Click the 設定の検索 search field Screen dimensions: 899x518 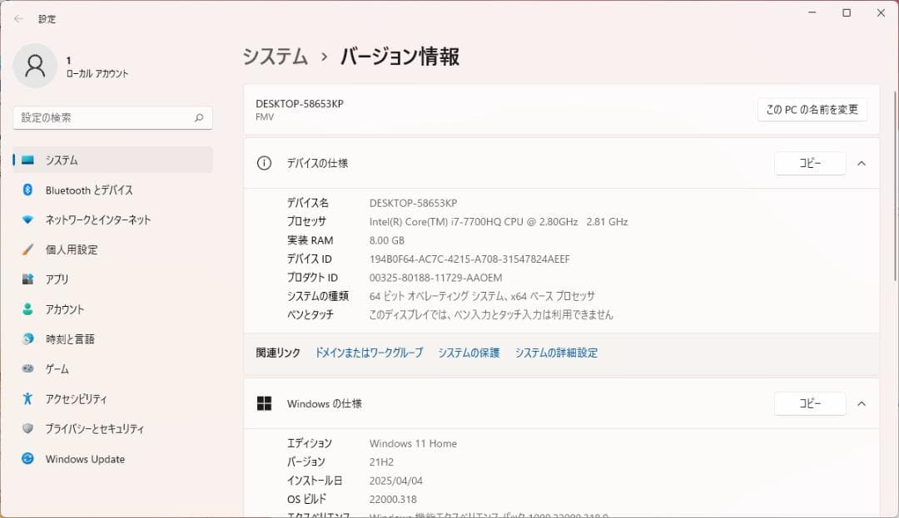coord(112,117)
